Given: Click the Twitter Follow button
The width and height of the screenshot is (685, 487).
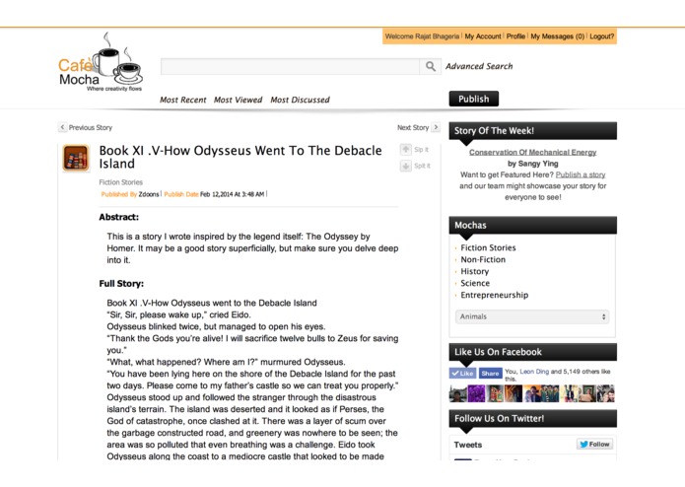Looking at the screenshot, I should point(594,445).
